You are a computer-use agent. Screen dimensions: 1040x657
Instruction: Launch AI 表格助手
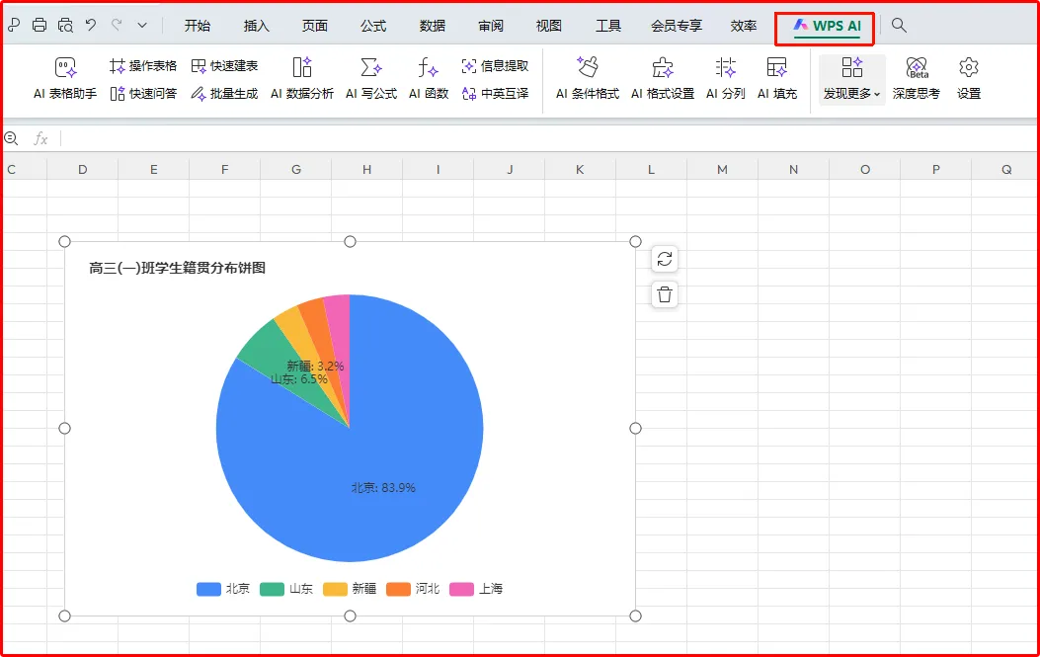(x=65, y=78)
